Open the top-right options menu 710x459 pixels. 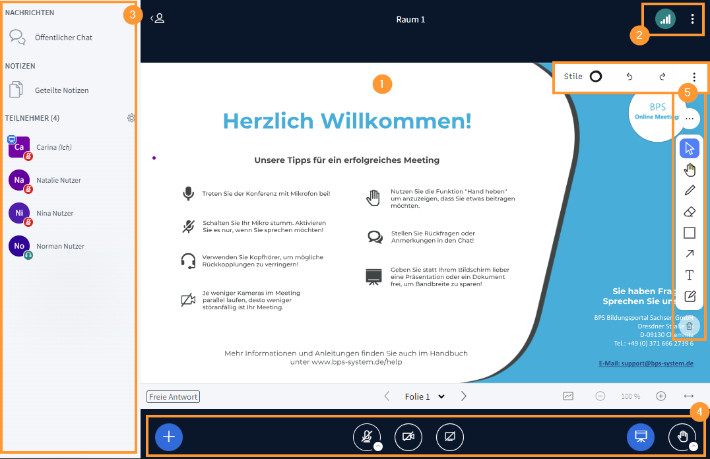click(692, 19)
